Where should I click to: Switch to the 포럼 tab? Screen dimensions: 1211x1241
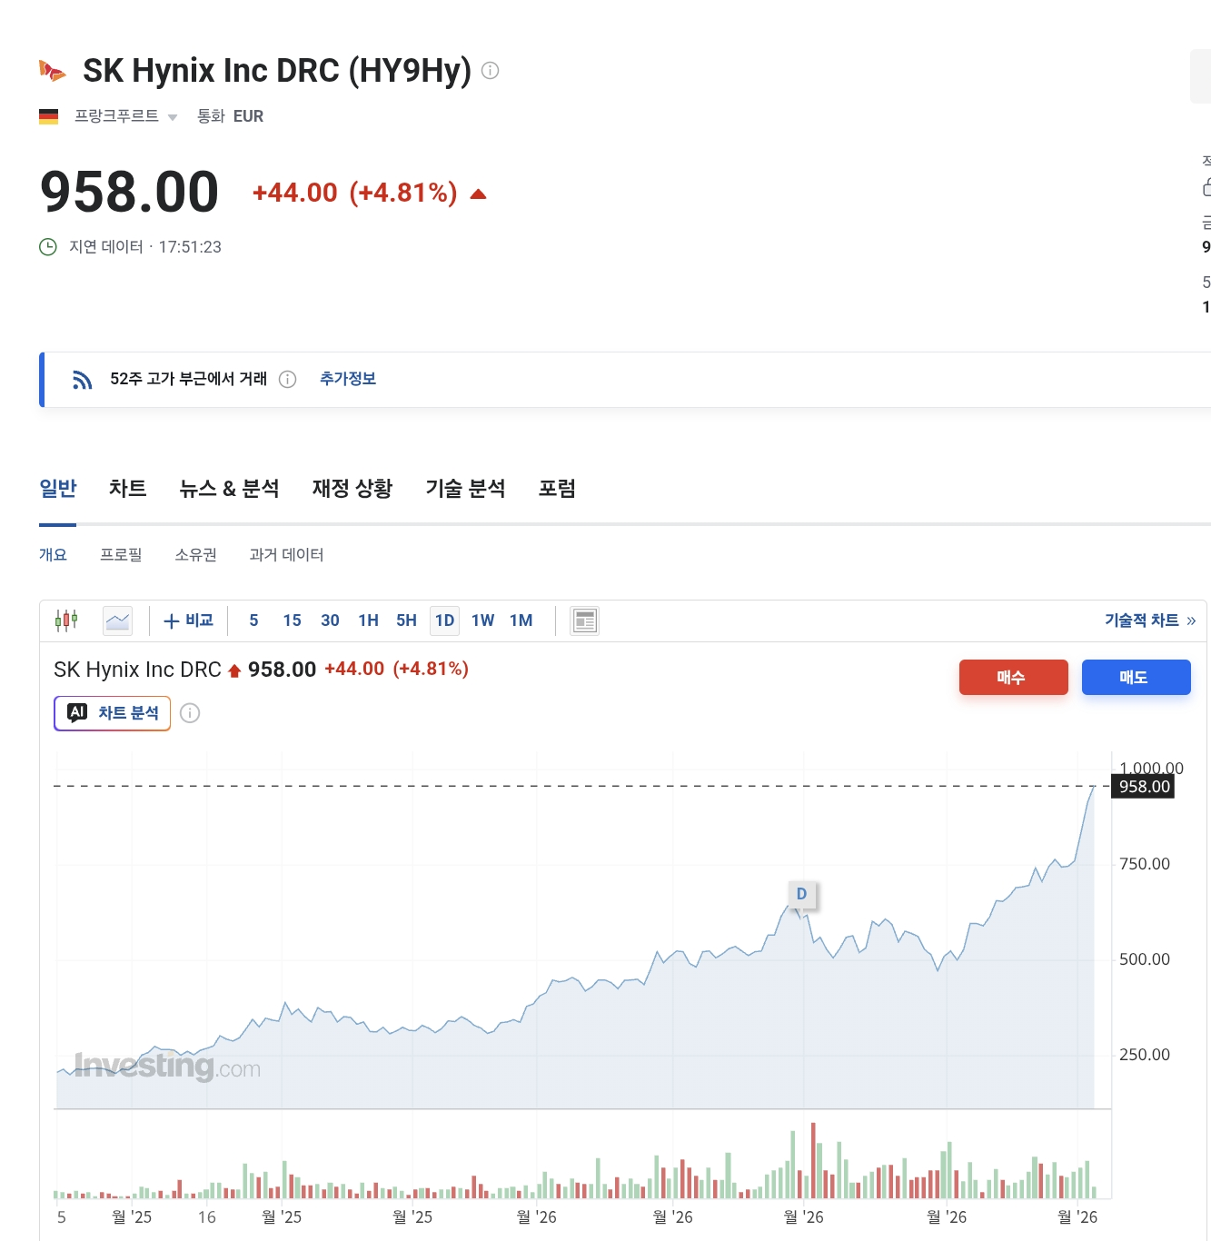pyautogui.click(x=557, y=489)
